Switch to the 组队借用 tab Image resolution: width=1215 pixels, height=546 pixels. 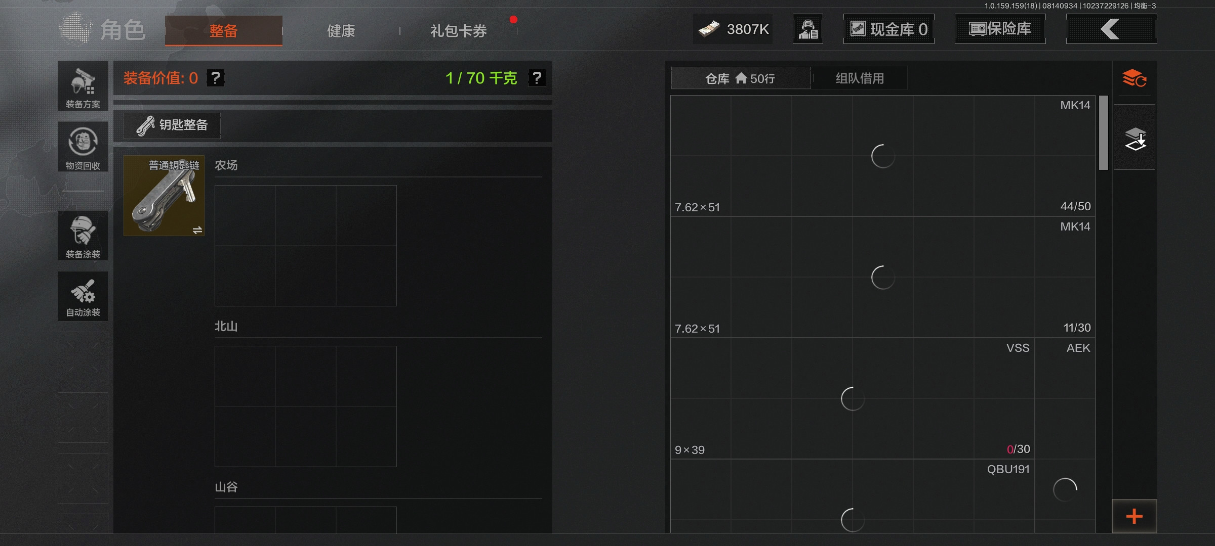pos(860,78)
